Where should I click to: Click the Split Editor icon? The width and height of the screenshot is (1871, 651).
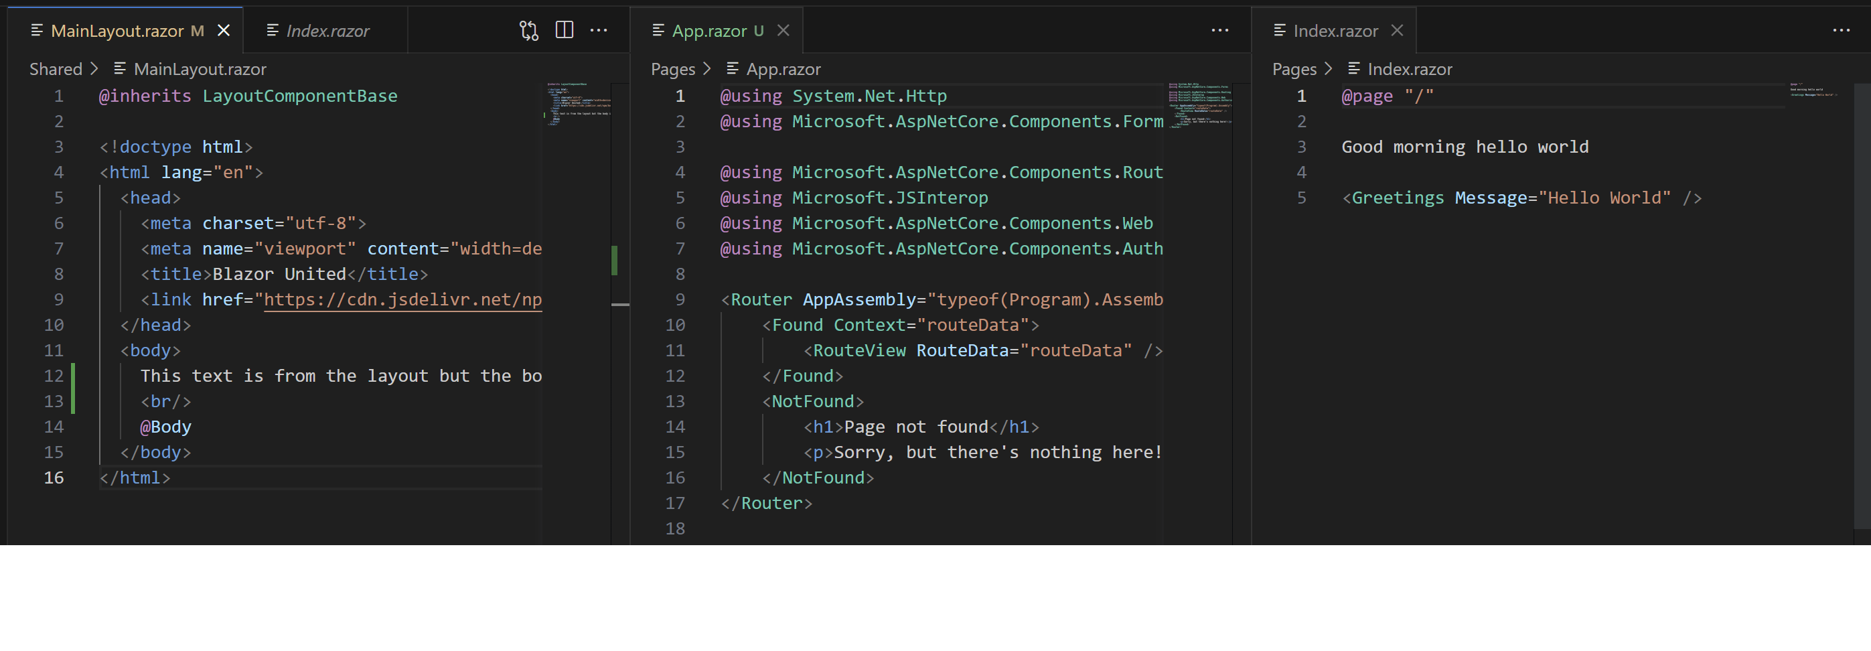[565, 31]
